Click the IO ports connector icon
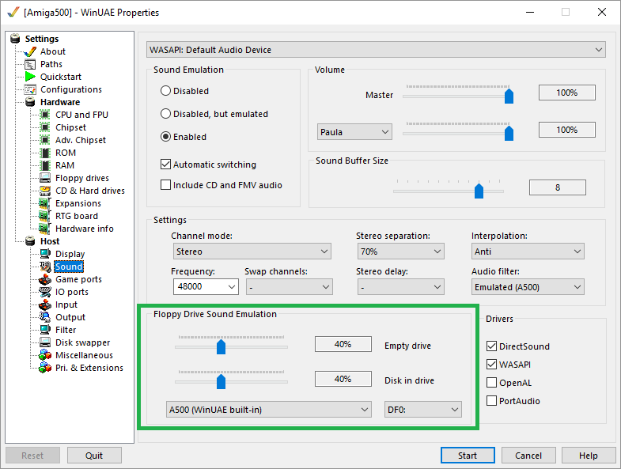 tap(45, 292)
